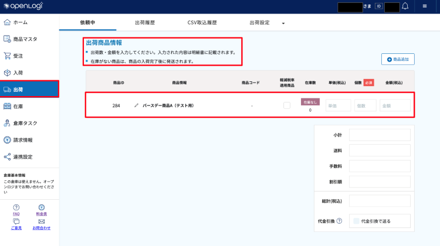This screenshot has width=440, height=246.
Task: Click the 入荷 box icon
Action: pos(7,73)
